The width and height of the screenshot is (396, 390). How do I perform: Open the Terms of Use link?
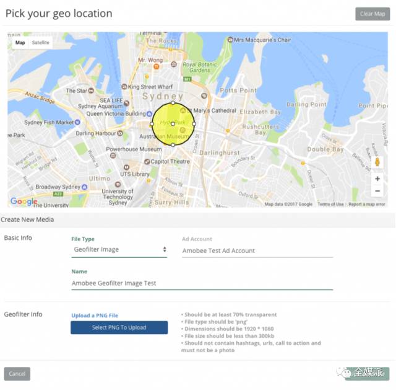330,204
